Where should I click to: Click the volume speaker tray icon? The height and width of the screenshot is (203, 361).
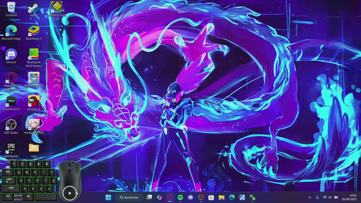330,197
